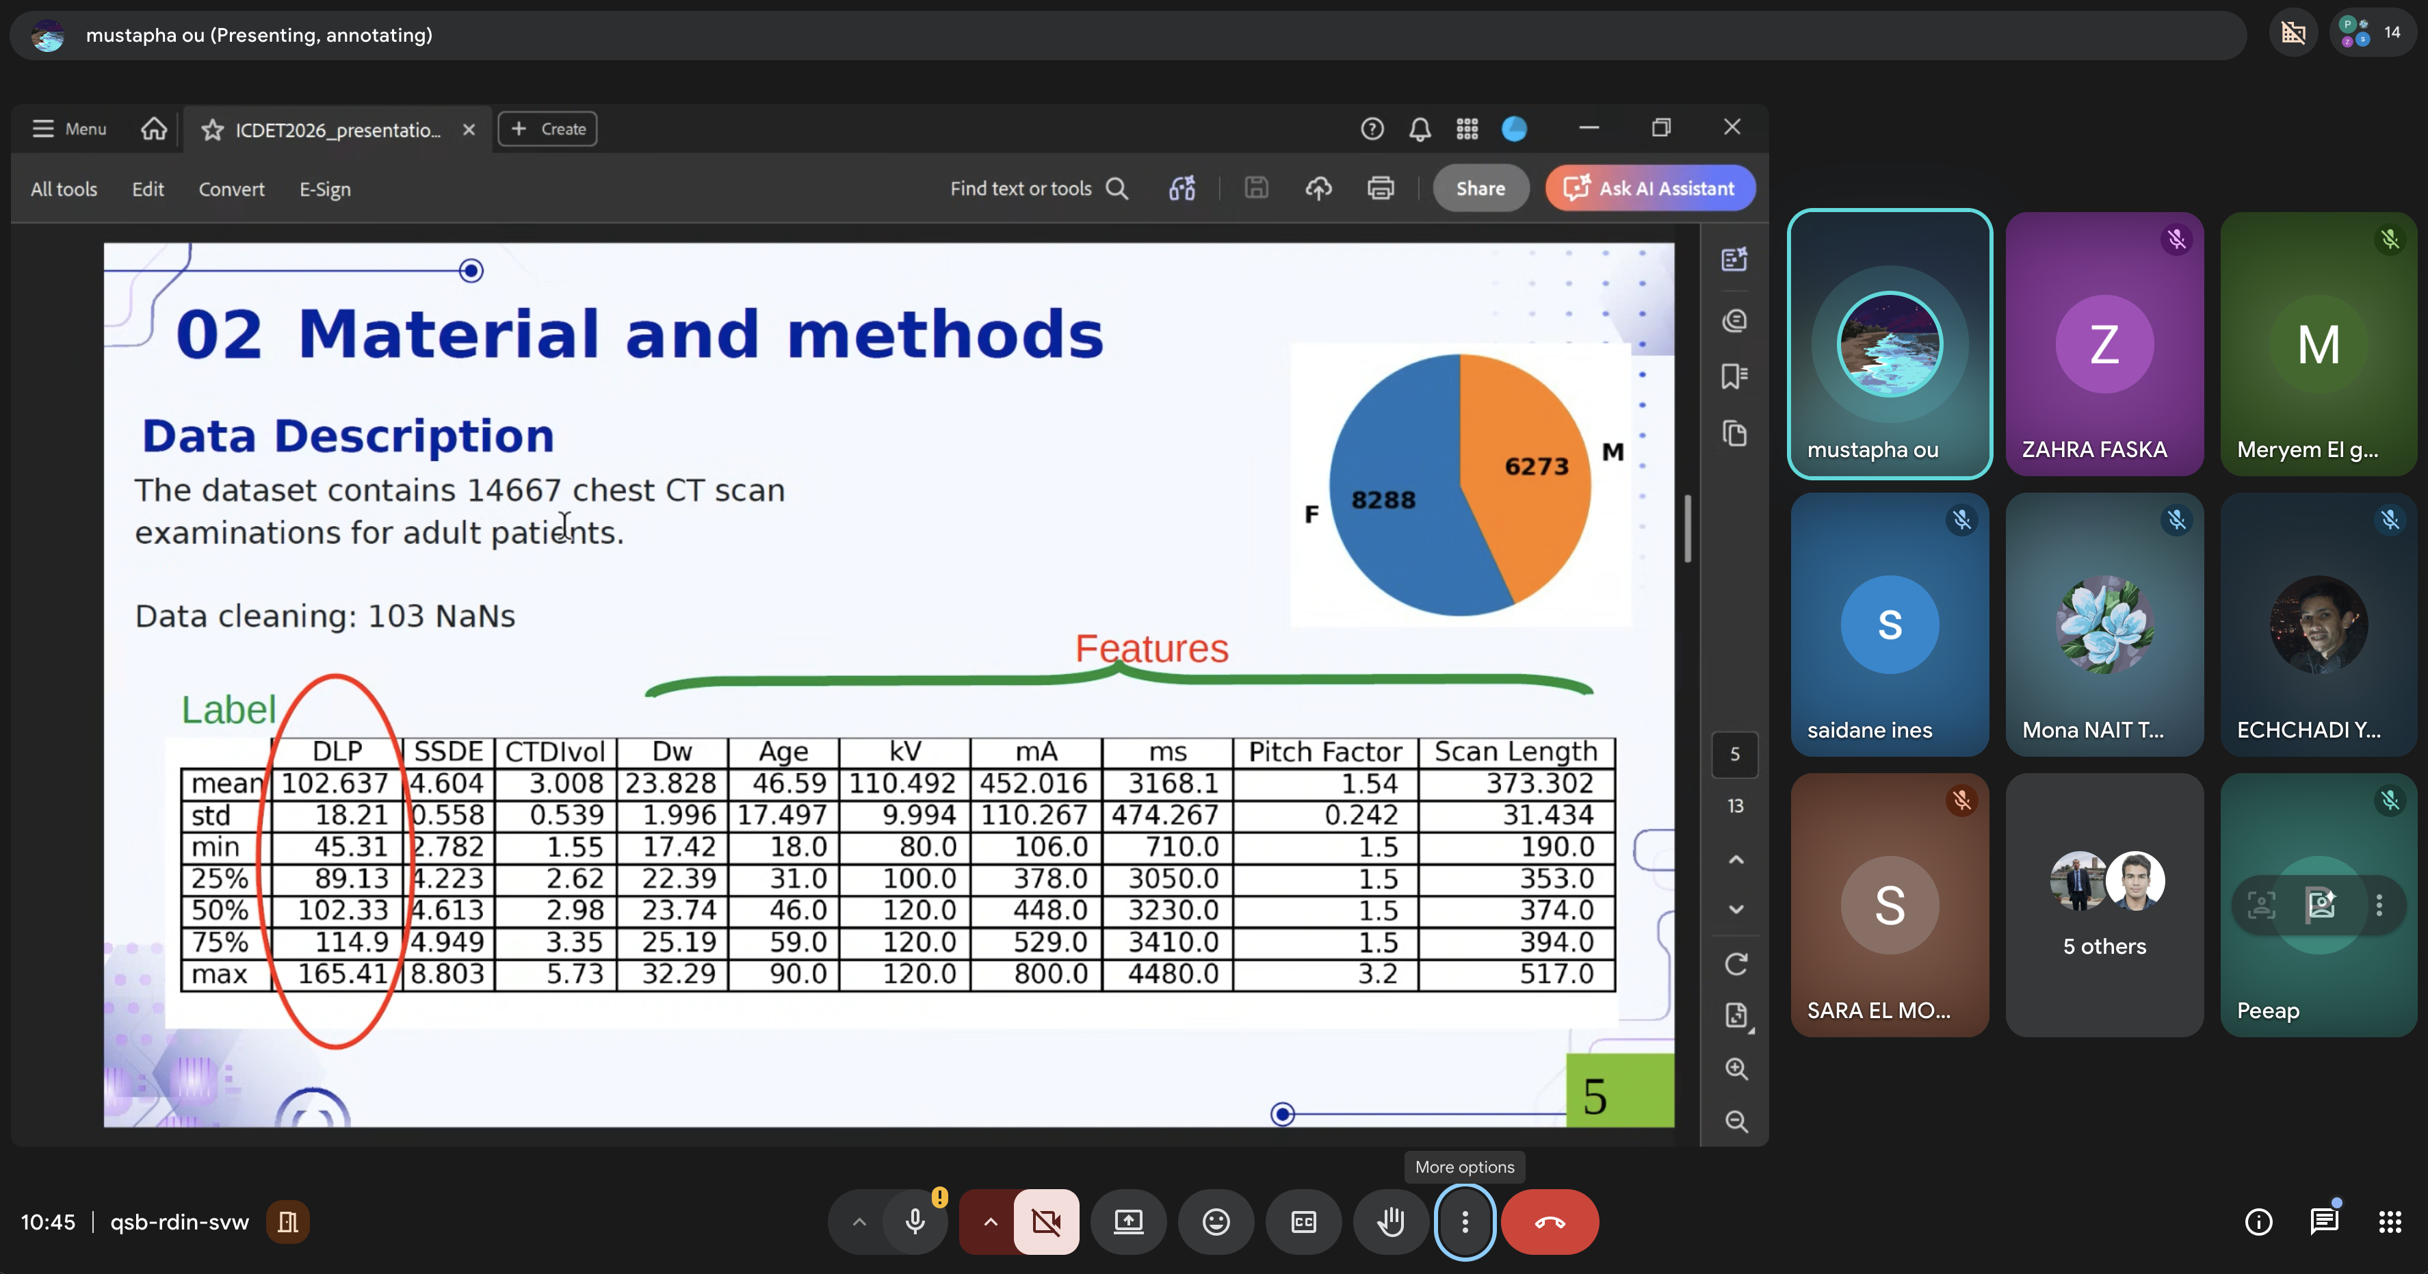This screenshot has height=1274, width=2428.
Task: Save the document with disk icon
Action: point(1255,188)
